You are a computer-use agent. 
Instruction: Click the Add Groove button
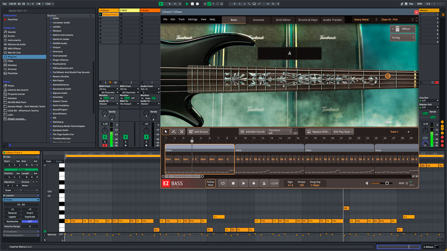(198, 132)
